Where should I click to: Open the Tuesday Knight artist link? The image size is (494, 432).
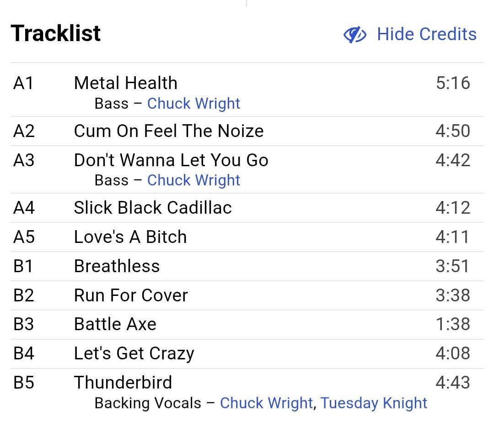click(374, 403)
